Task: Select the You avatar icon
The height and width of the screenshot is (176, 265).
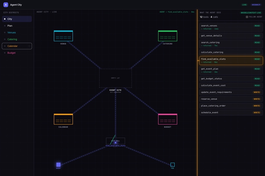Action: click(172, 165)
